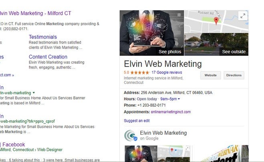This screenshot has width=264, height=162.
Task: Expand the 9am–5pm hours dropdown
Action: (x=170, y=99)
